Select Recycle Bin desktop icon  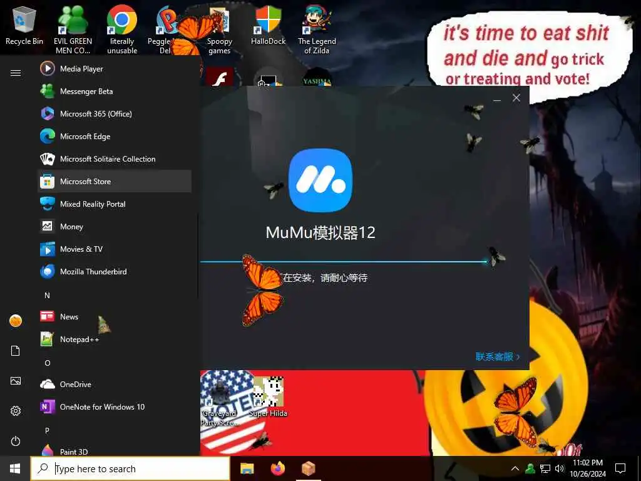[x=24, y=26]
